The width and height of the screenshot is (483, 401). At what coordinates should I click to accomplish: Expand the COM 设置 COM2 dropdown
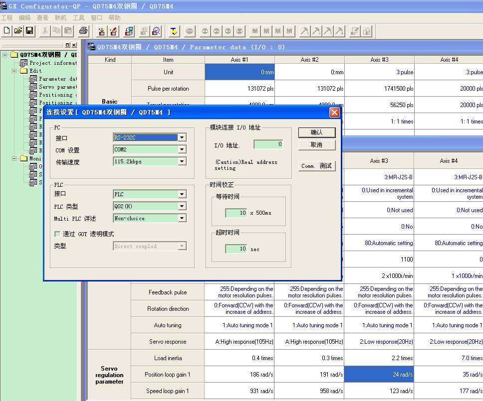pyautogui.click(x=182, y=149)
